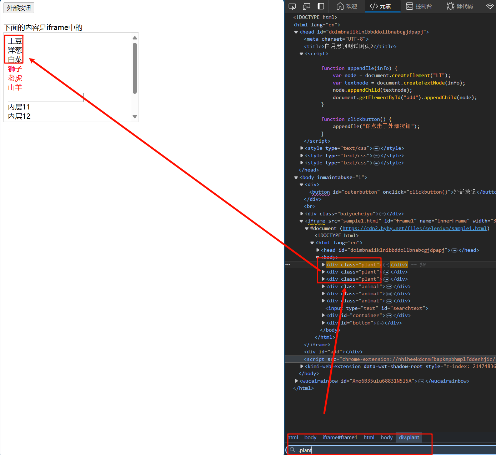This screenshot has height=455, width=496.
Task: Click the red 老虎 text
Action: tap(15, 78)
